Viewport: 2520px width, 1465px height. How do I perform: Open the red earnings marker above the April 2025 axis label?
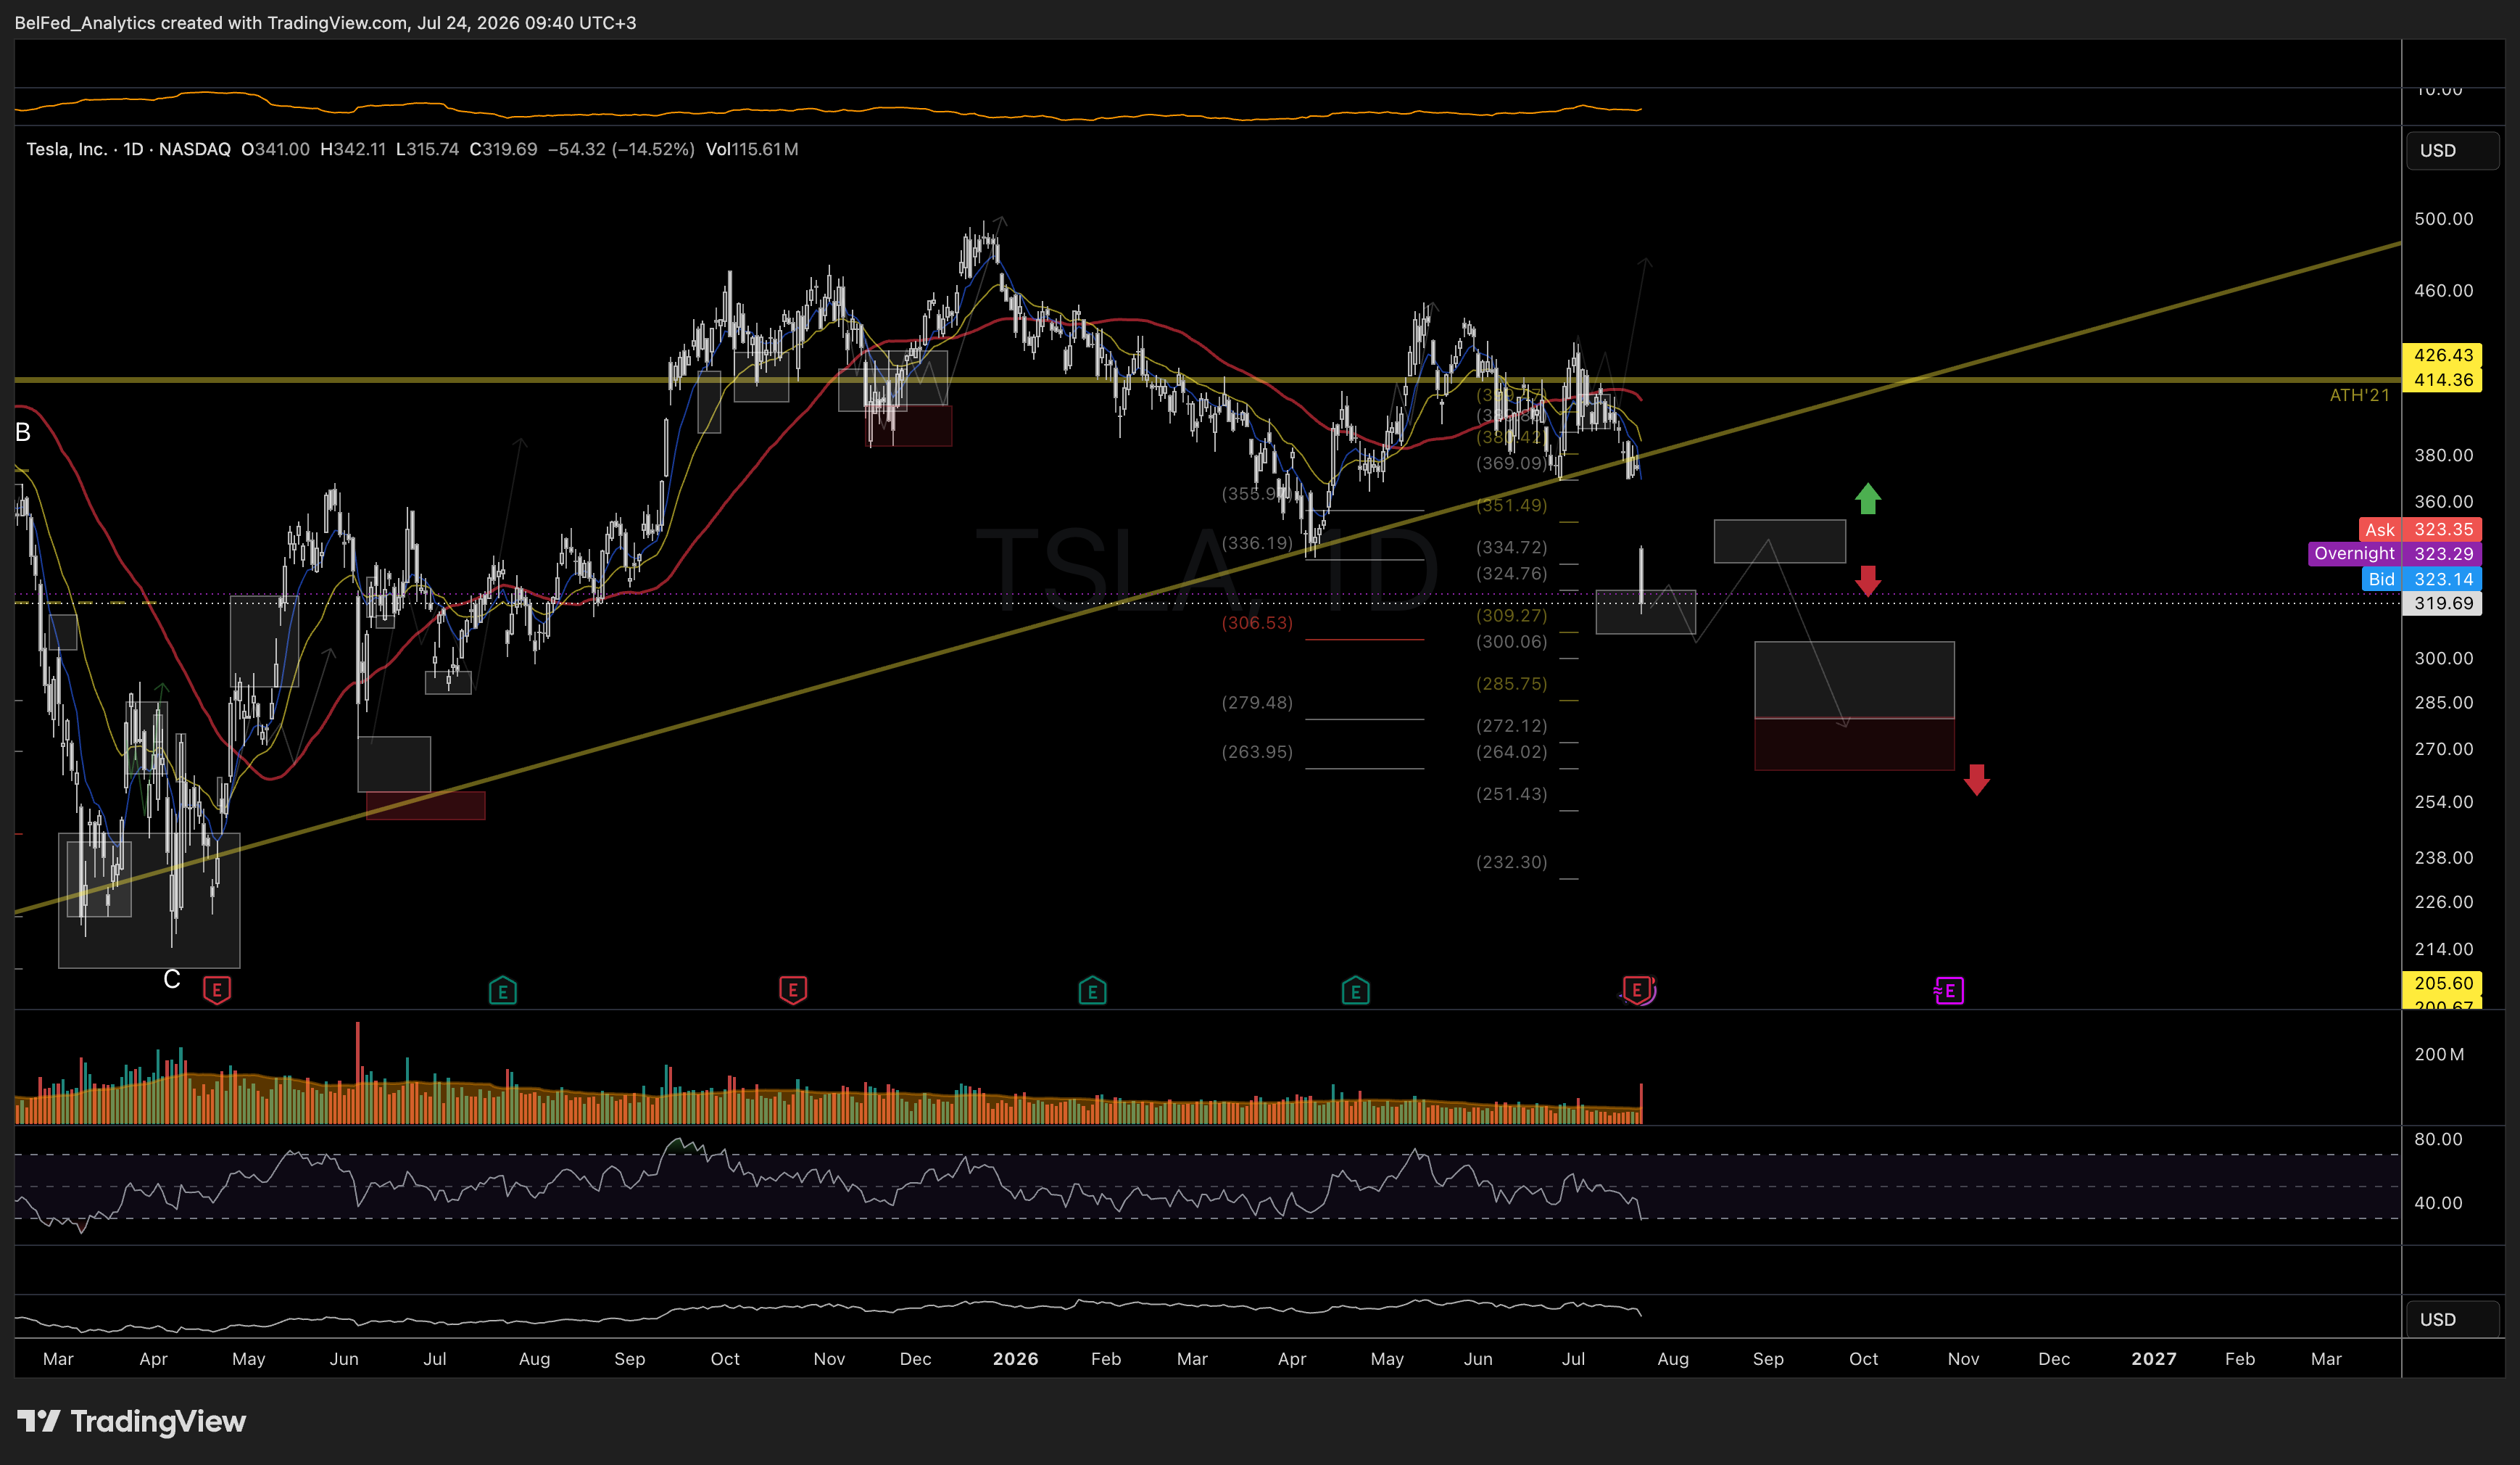click(x=217, y=990)
